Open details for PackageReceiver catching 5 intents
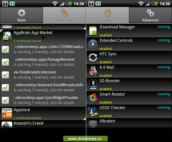The image size is (172, 142). coord(44,64)
